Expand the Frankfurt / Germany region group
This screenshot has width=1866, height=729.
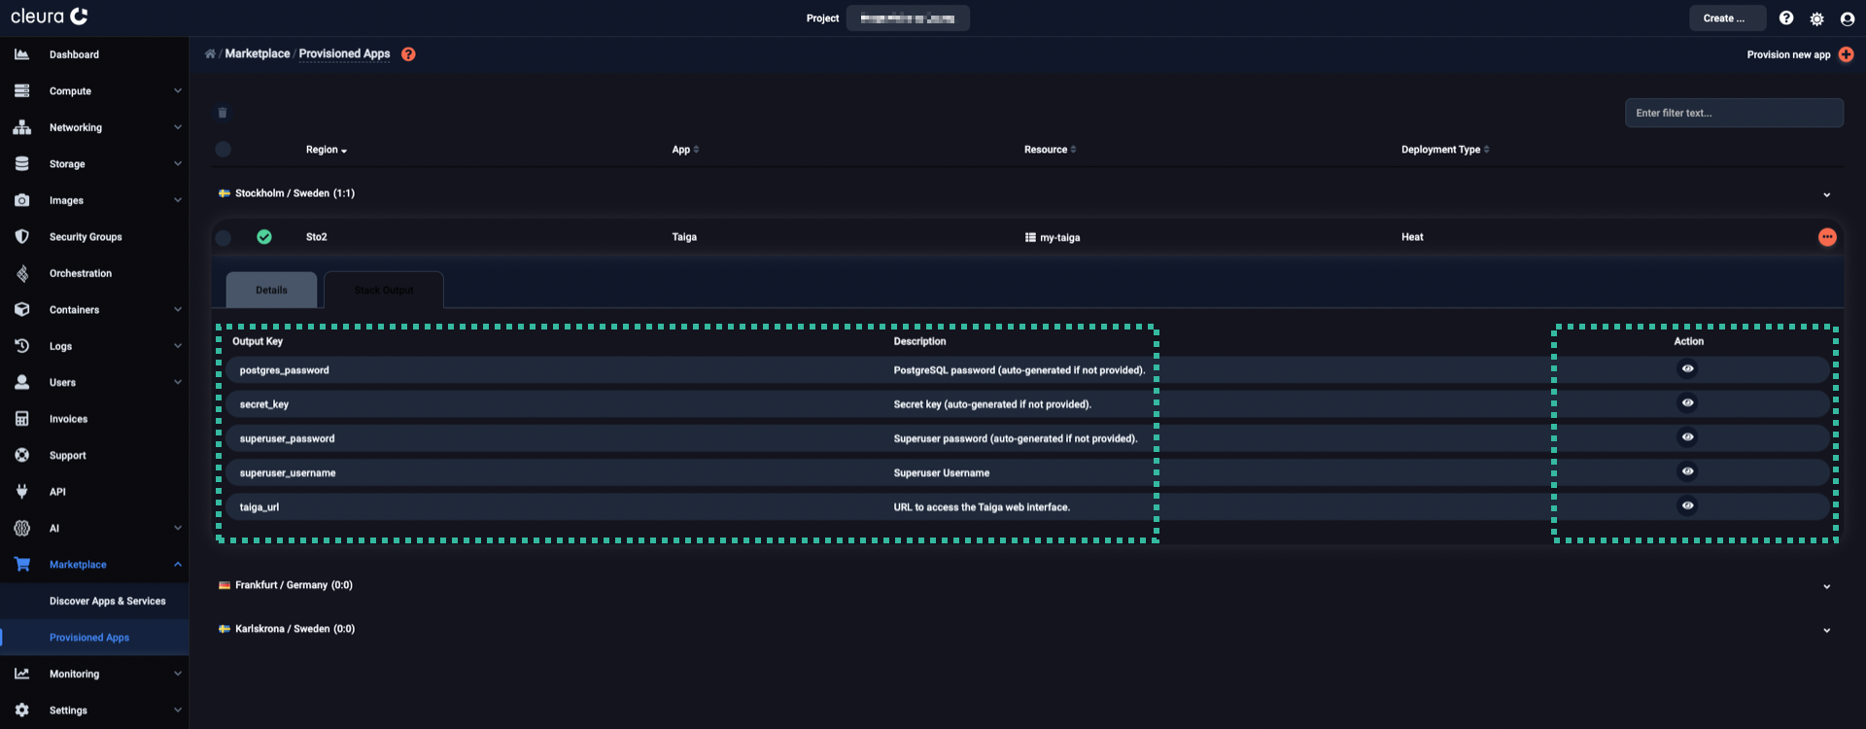1827,586
